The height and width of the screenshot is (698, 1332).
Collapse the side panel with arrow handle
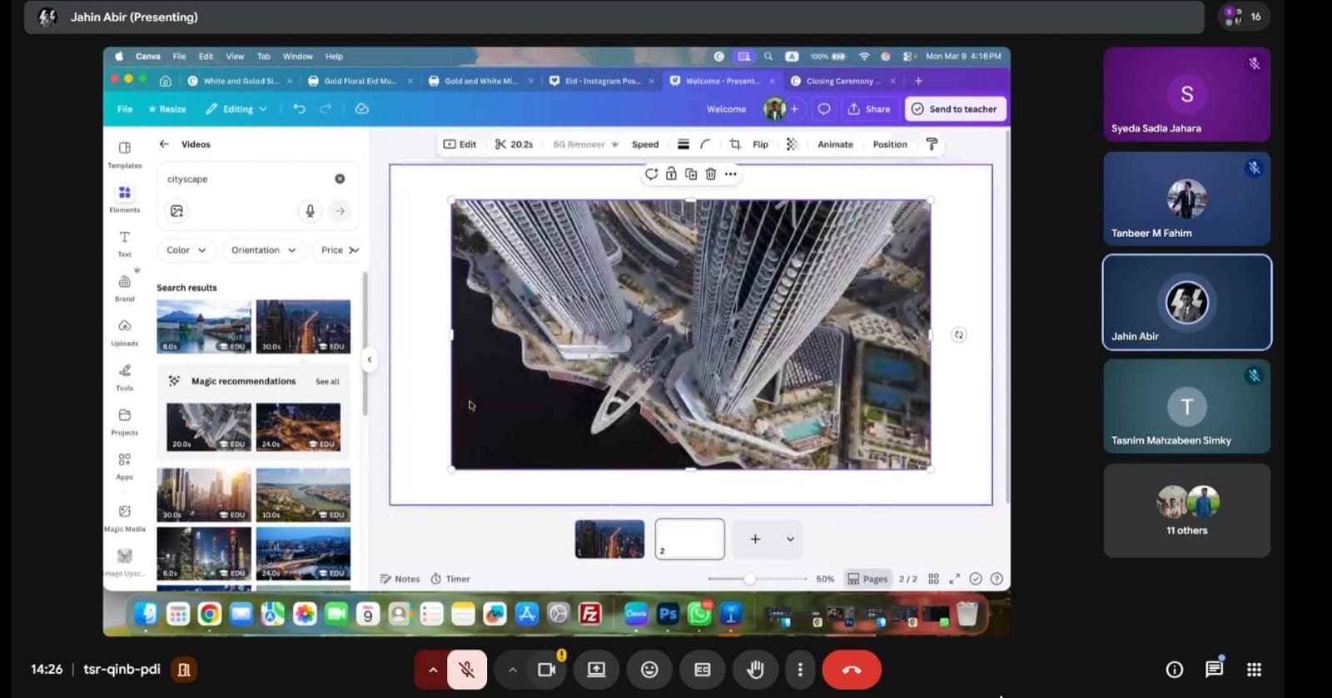click(x=369, y=359)
